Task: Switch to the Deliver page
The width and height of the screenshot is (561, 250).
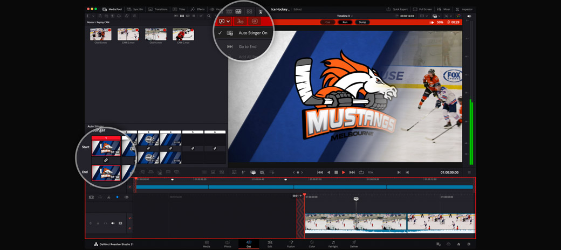Action: 354,244
